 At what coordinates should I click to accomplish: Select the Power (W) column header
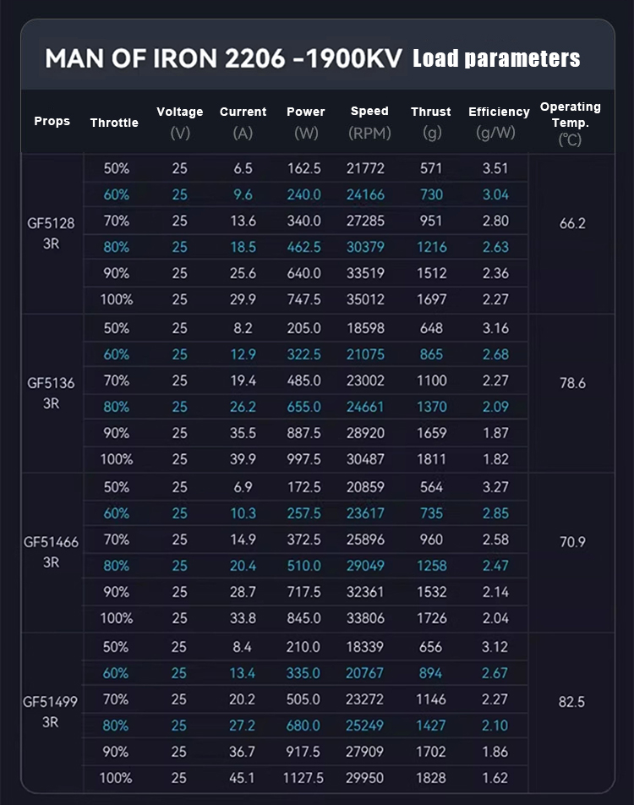305,122
